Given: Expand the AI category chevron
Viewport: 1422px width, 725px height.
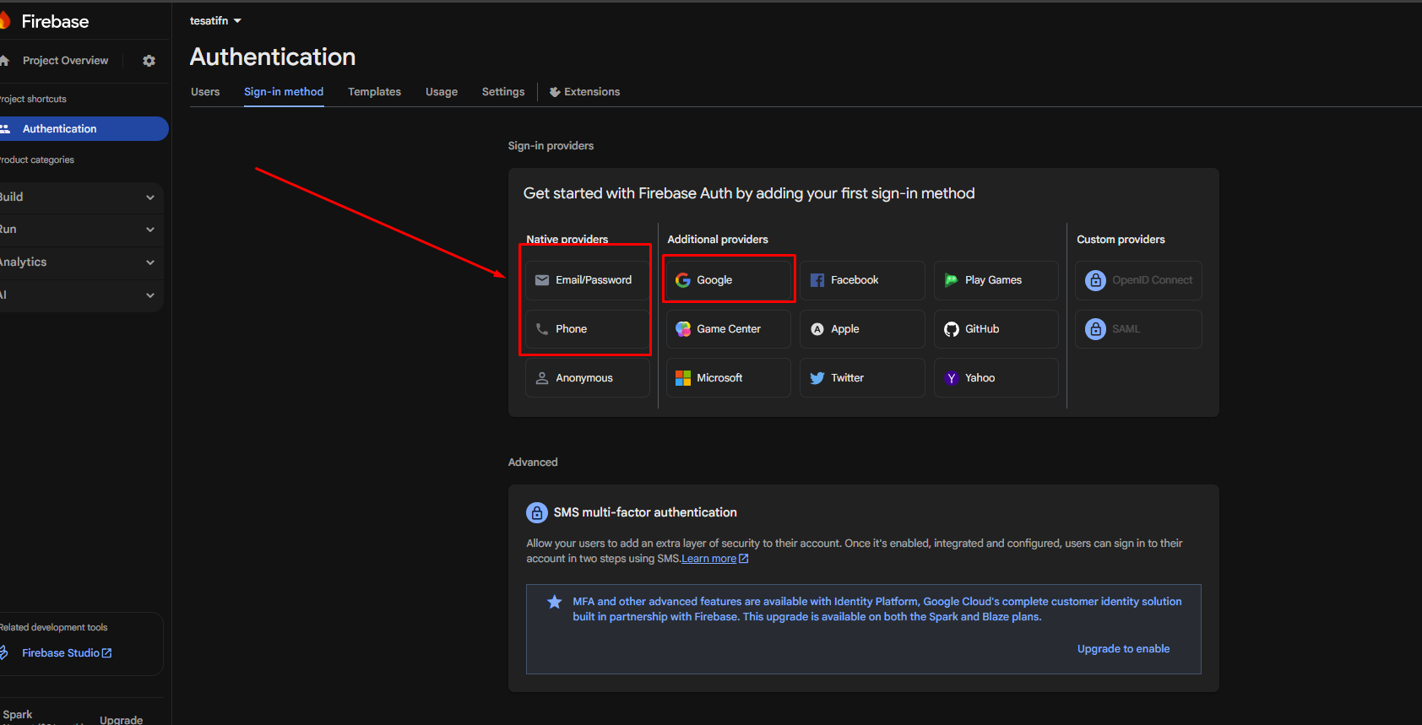Looking at the screenshot, I should pyautogui.click(x=150, y=295).
